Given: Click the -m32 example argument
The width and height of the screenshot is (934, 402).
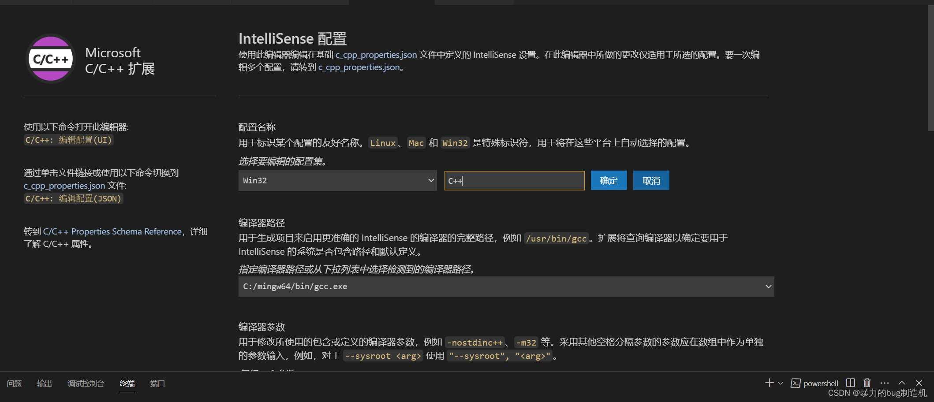Looking at the screenshot, I should [x=526, y=342].
